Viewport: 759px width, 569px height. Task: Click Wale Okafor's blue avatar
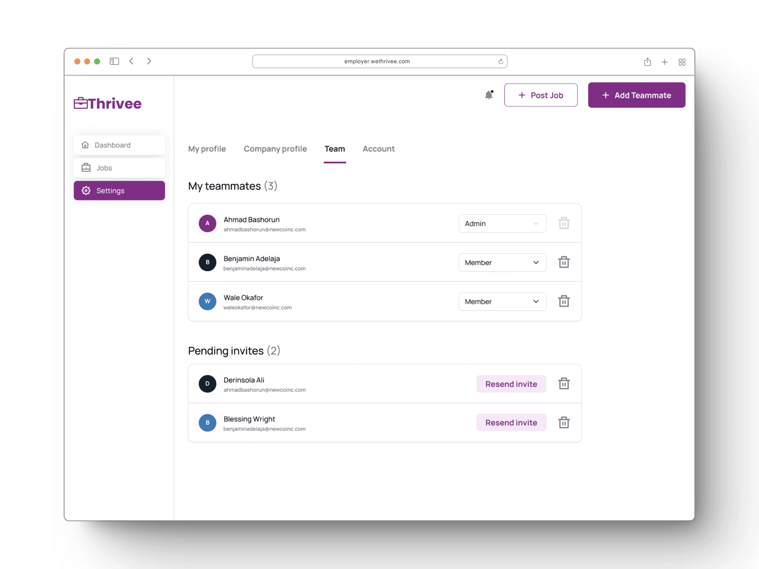(x=207, y=301)
